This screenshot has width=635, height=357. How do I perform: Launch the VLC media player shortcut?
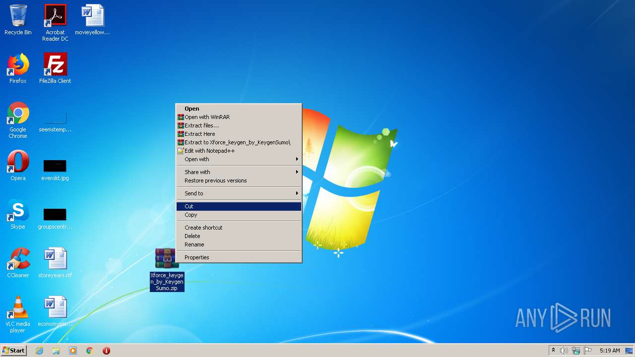tap(18, 314)
